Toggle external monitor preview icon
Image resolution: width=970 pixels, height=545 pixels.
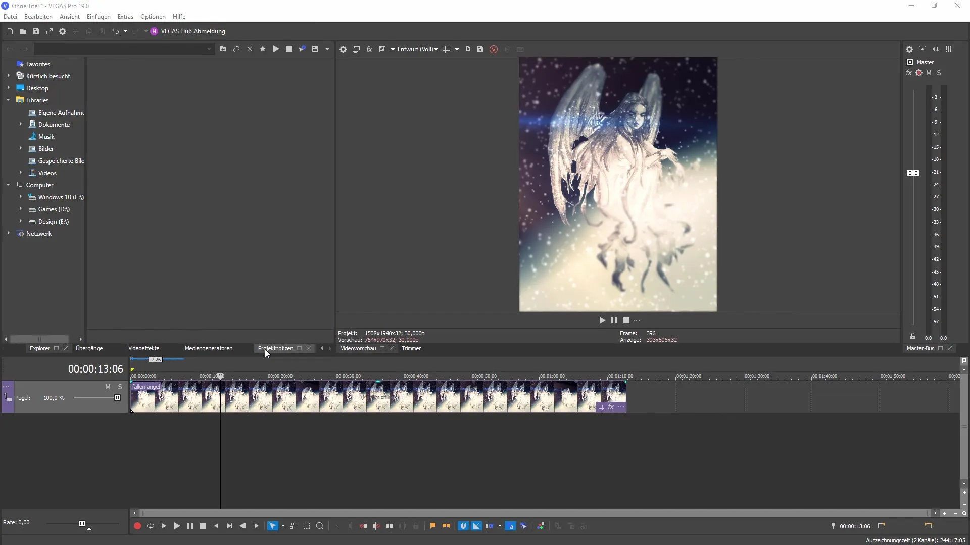point(356,49)
